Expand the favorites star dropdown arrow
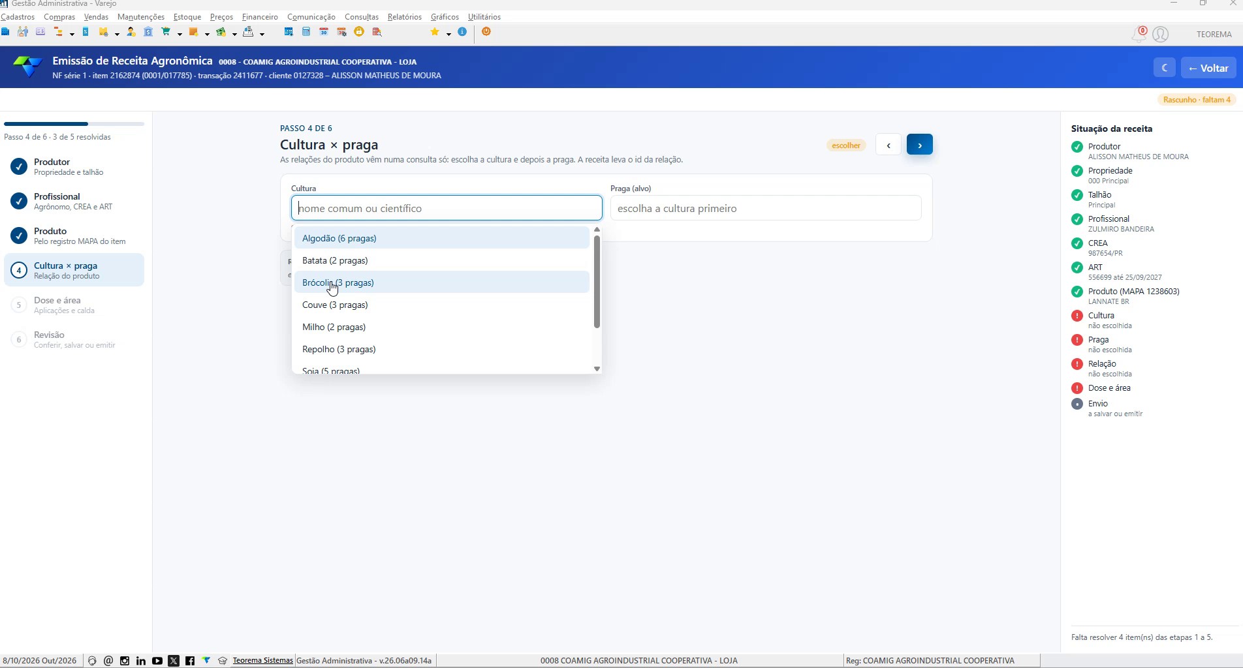The width and height of the screenshot is (1243, 668). pos(449,34)
